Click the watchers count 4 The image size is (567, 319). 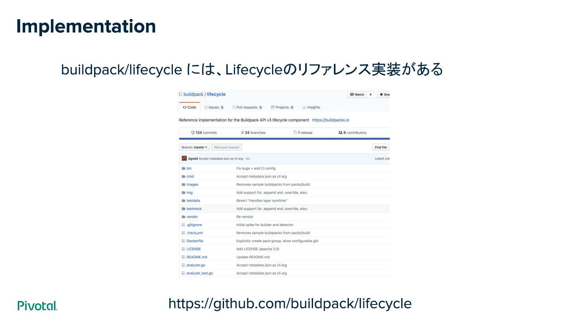371,95
